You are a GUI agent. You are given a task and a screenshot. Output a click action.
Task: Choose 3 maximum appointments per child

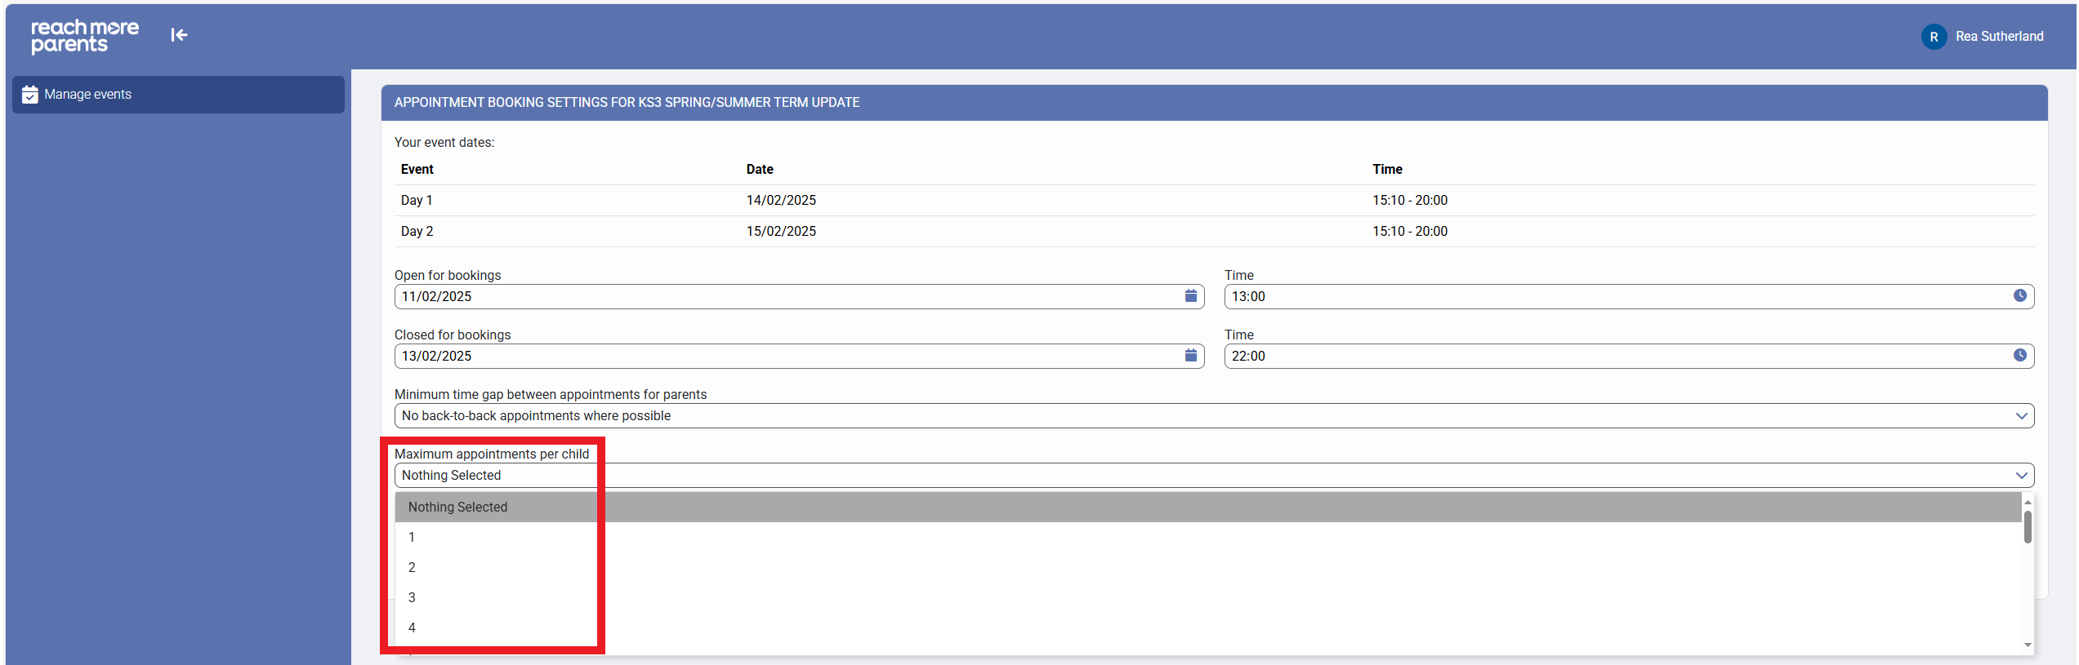[x=412, y=598]
